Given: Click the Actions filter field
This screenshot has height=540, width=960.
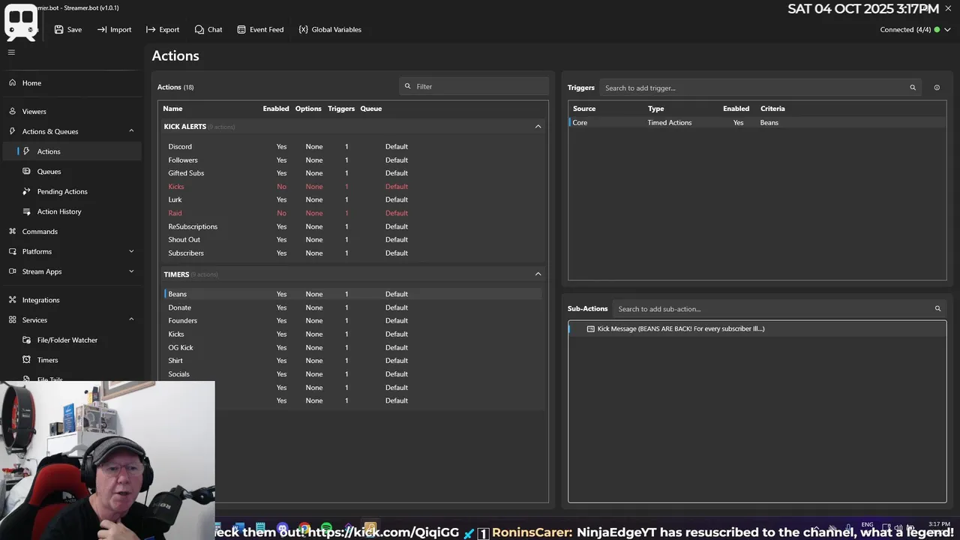Looking at the screenshot, I should [474, 86].
